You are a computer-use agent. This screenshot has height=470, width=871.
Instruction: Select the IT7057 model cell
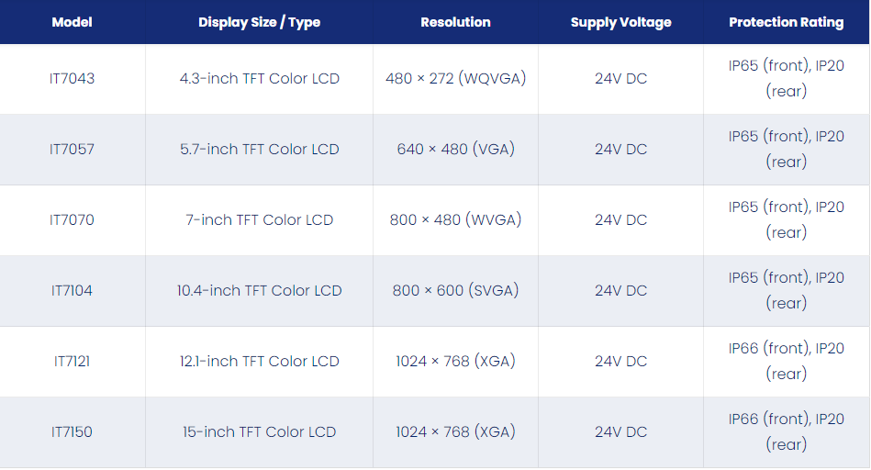73,149
